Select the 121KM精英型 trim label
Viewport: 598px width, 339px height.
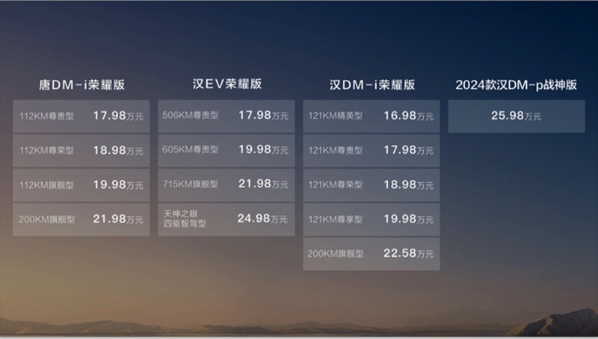(335, 116)
